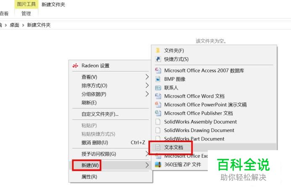Choose Microsoft Office PowerPoint 演示文稿

pyautogui.click(x=214, y=105)
